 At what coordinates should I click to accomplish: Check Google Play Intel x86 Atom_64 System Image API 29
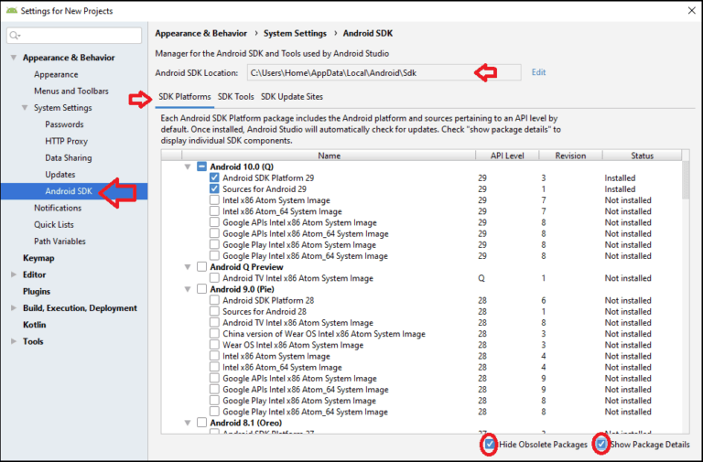(214, 255)
